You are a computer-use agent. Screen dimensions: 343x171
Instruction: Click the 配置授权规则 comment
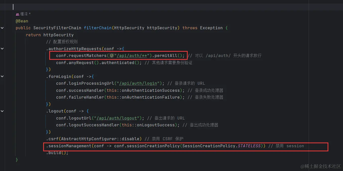[x=62, y=42]
